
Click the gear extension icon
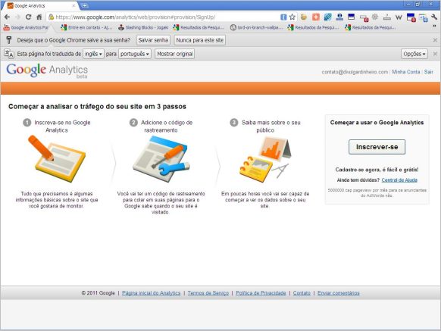point(375,17)
